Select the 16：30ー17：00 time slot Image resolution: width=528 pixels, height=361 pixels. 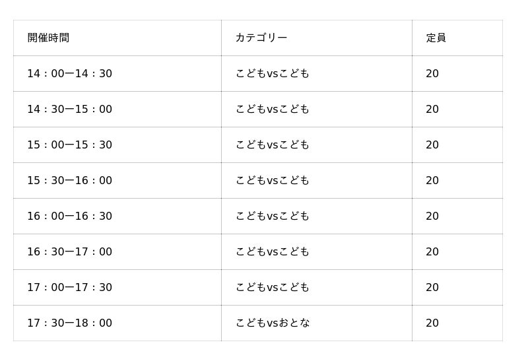tap(69, 252)
